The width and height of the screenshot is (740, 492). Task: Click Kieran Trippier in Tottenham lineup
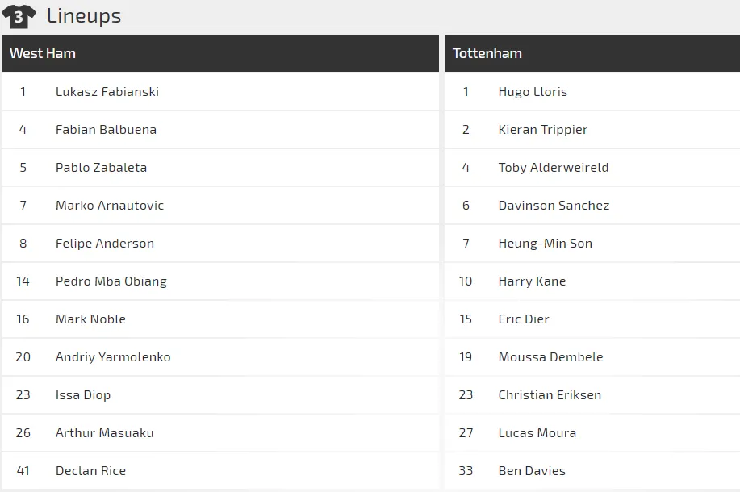(x=543, y=130)
